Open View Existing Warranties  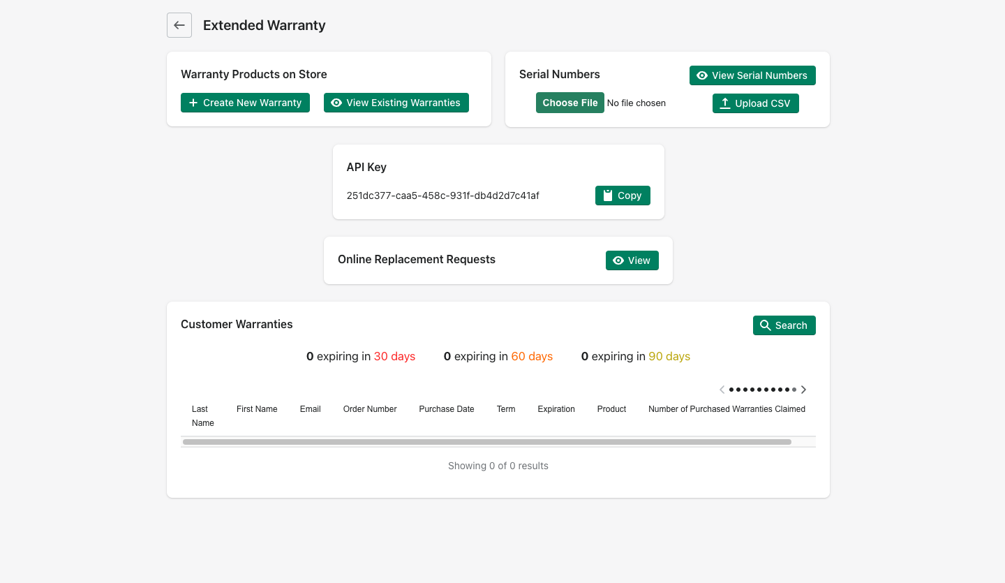396,103
